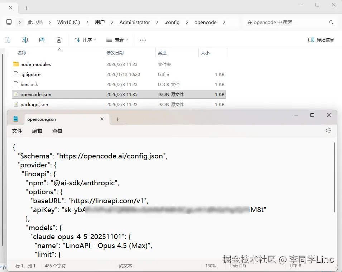Click Administrator in the breadcrumb path
342x272 pixels.
coord(135,22)
